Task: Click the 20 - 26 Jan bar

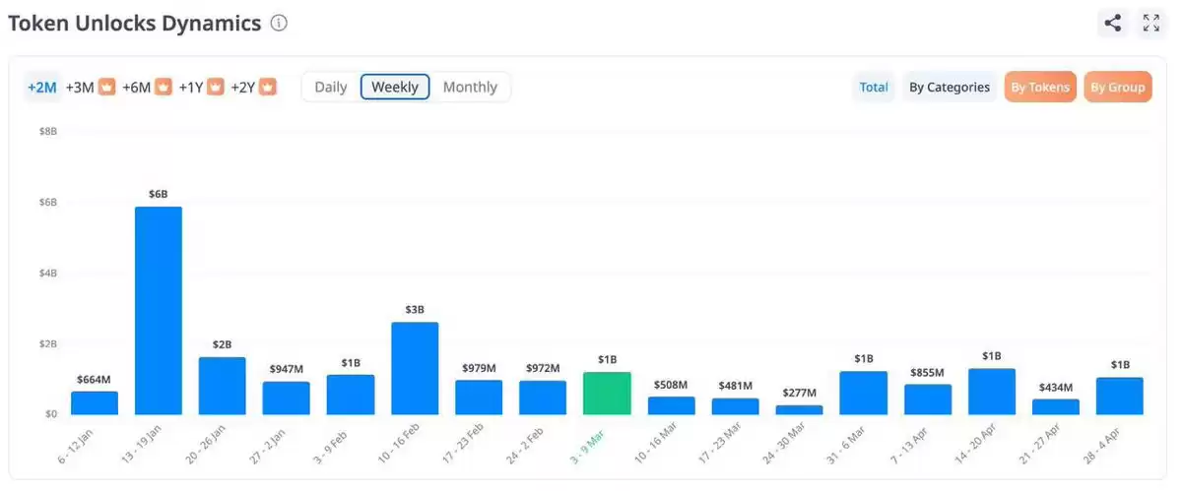Action: pos(223,386)
